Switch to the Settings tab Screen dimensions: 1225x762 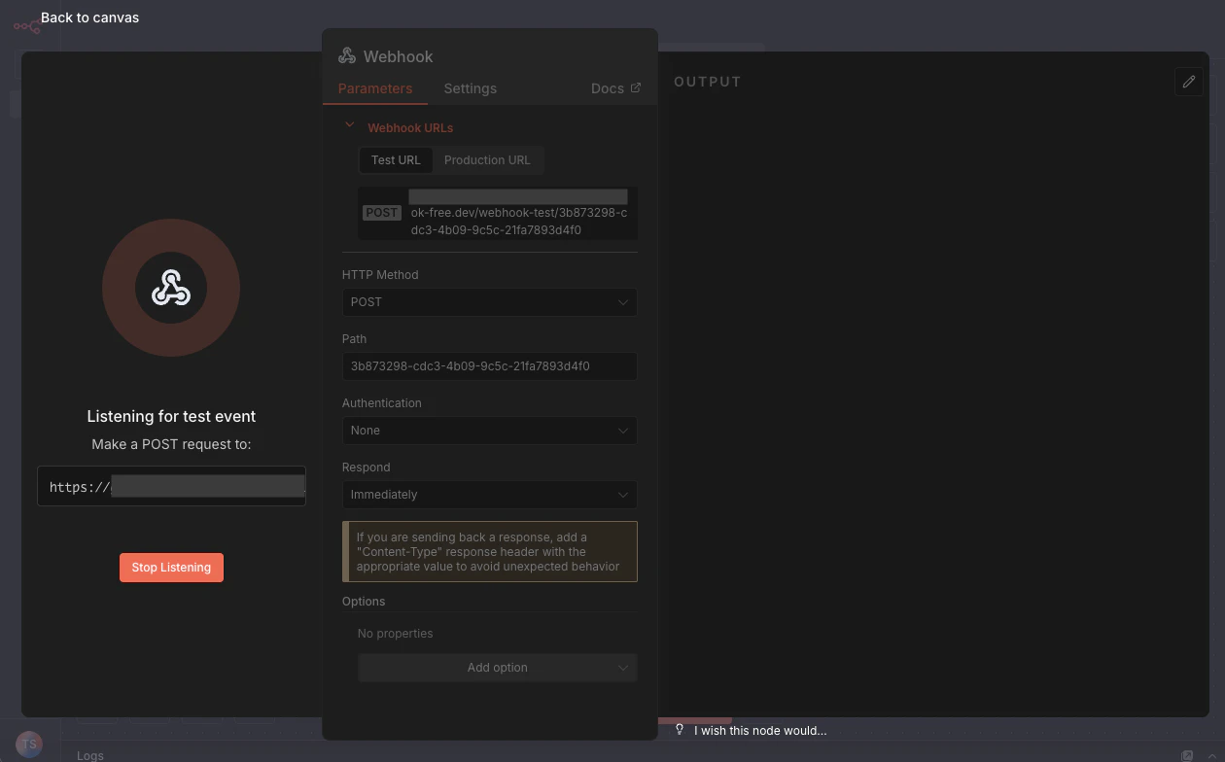click(x=471, y=88)
